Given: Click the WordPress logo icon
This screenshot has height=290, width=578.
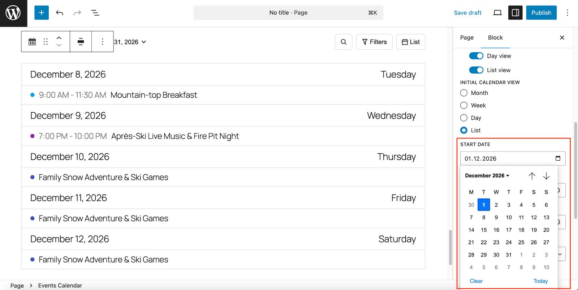Looking at the screenshot, I should (13, 13).
